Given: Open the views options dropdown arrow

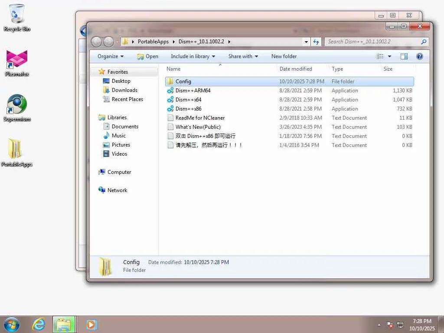Looking at the screenshot, I should (x=390, y=56).
